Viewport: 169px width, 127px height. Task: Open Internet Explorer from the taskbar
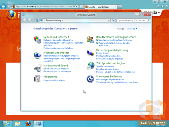(8, 124)
